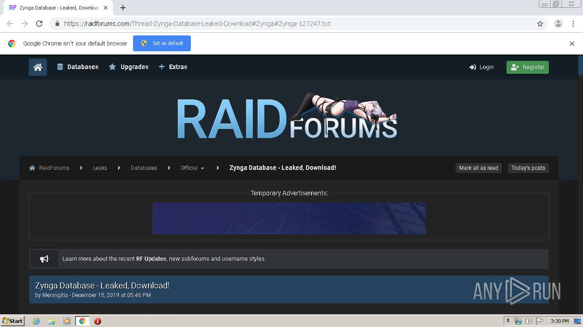Open the RaidForums home icon button
This screenshot has width=583, height=327.
(x=38, y=67)
